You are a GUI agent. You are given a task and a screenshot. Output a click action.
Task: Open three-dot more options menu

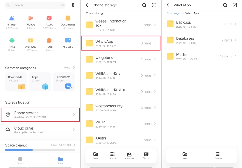pyautogui.click(x=73, y=5)
